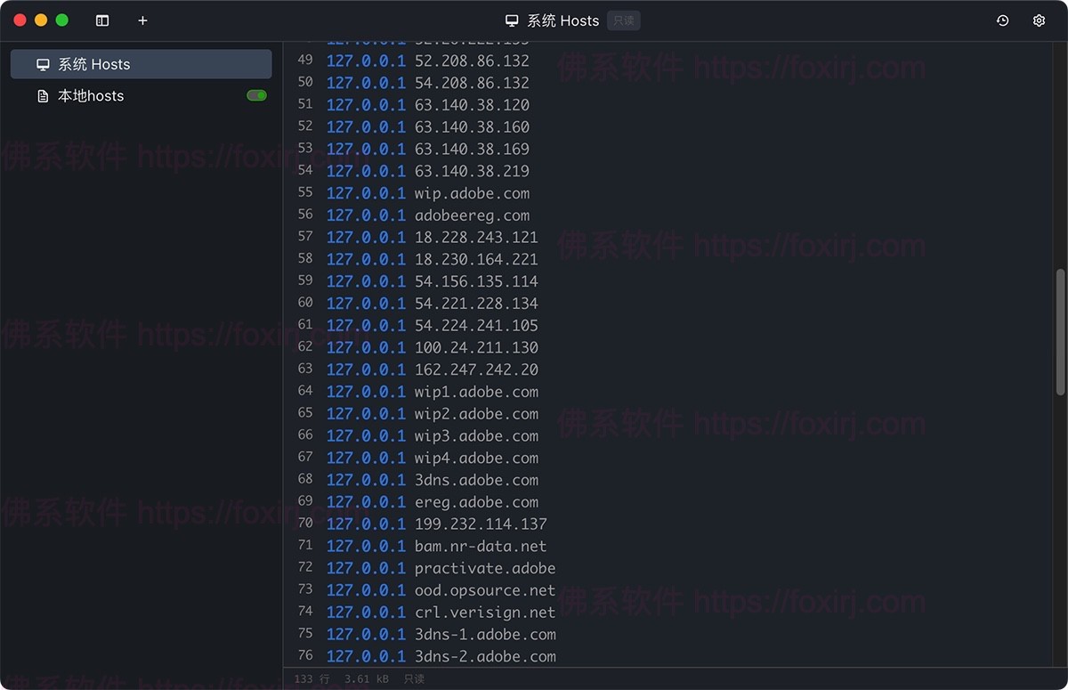
Task: Click the 127.0.0.1 address on line 70
Action: point(366,524)
